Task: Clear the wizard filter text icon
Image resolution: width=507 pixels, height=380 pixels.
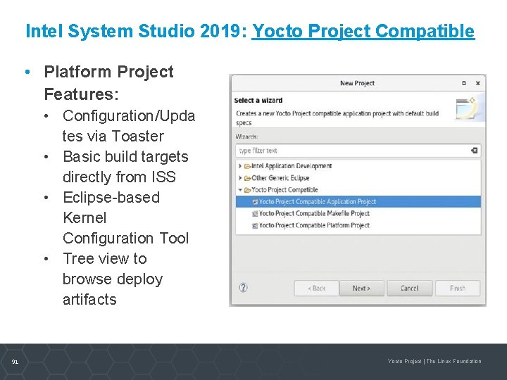Action: click(x=474, y=151)
